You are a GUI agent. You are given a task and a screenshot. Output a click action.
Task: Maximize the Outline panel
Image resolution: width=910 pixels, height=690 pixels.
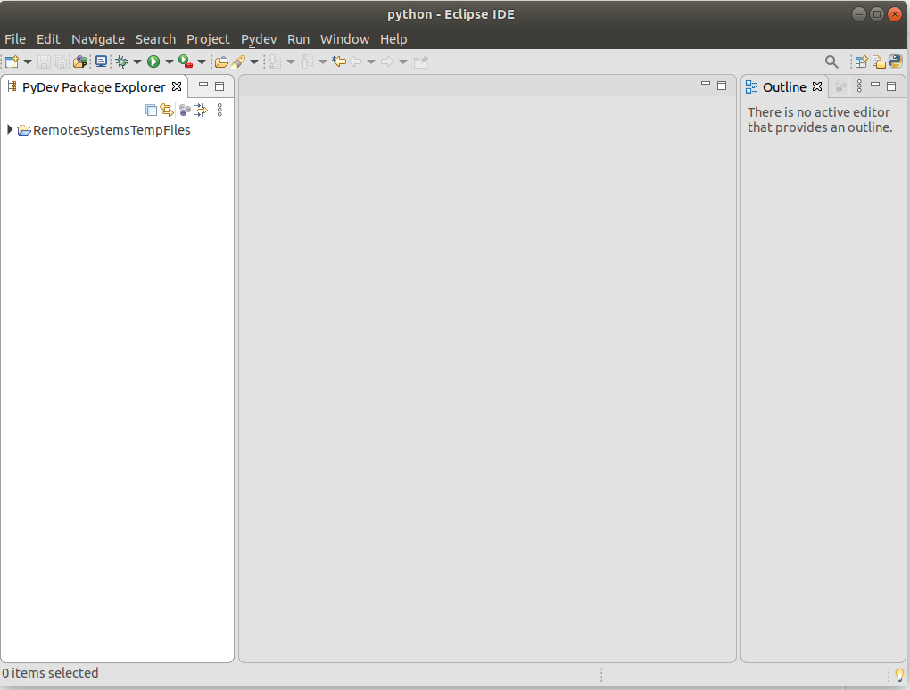(x=891, y=86)
